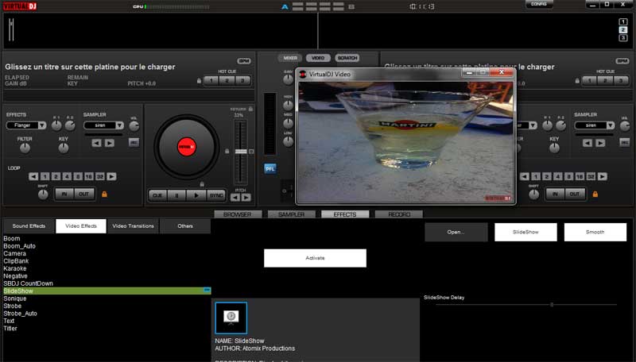Click the left deck CUE button

(157, 194)
